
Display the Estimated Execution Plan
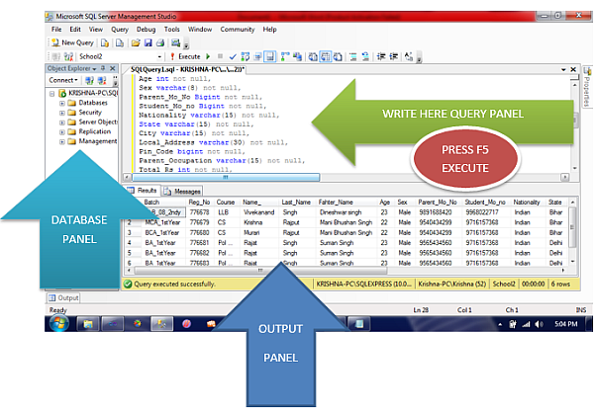(x=246, y=56)
